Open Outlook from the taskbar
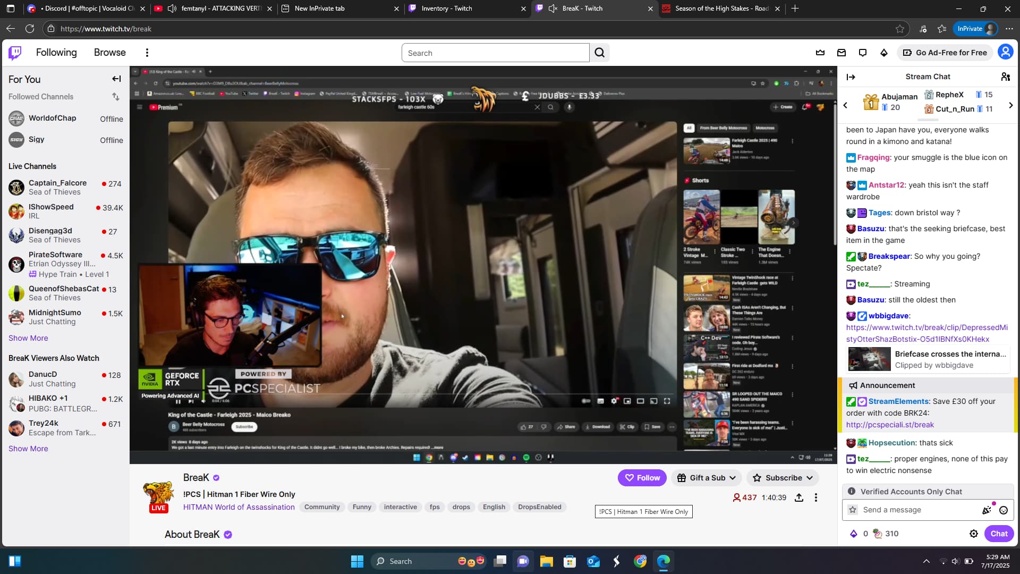Screen dimensions: 1020x574 pyautogui.click(x=593, y=561)
